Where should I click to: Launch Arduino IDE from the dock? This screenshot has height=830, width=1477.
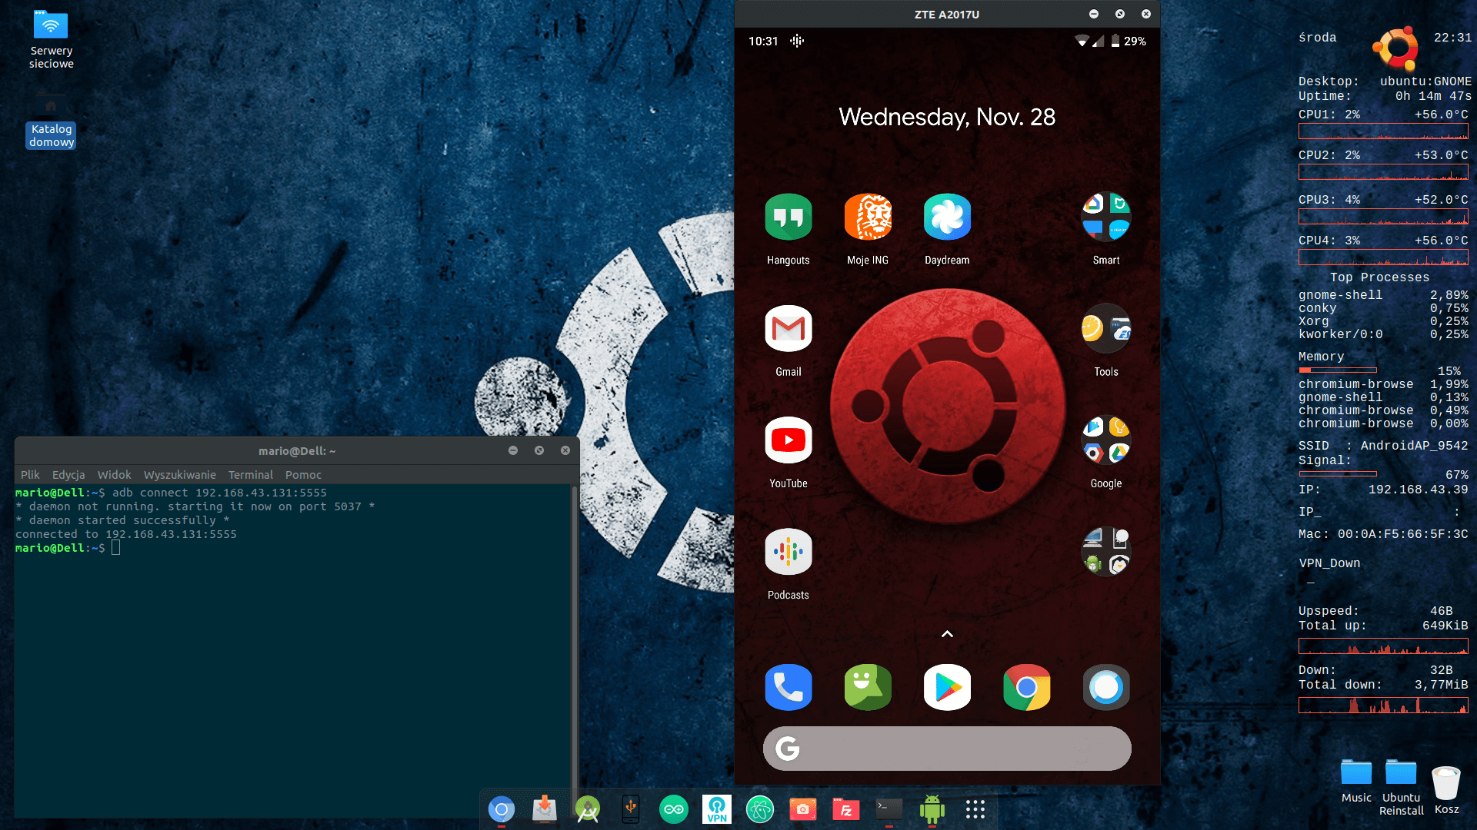pyautogui.click(x=673, y=809)
